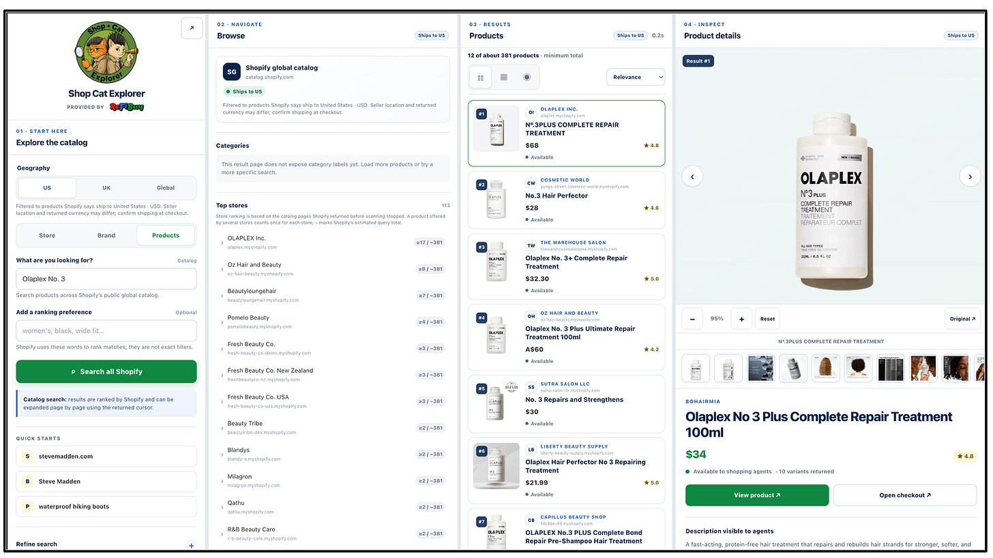Open the No. 3 Repairs and Strengthens result

coord(566,403)
